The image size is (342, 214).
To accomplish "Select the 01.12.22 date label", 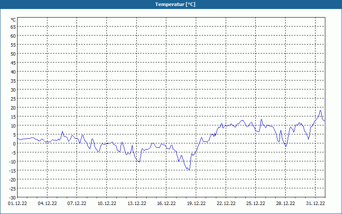I will click(18, 203).
